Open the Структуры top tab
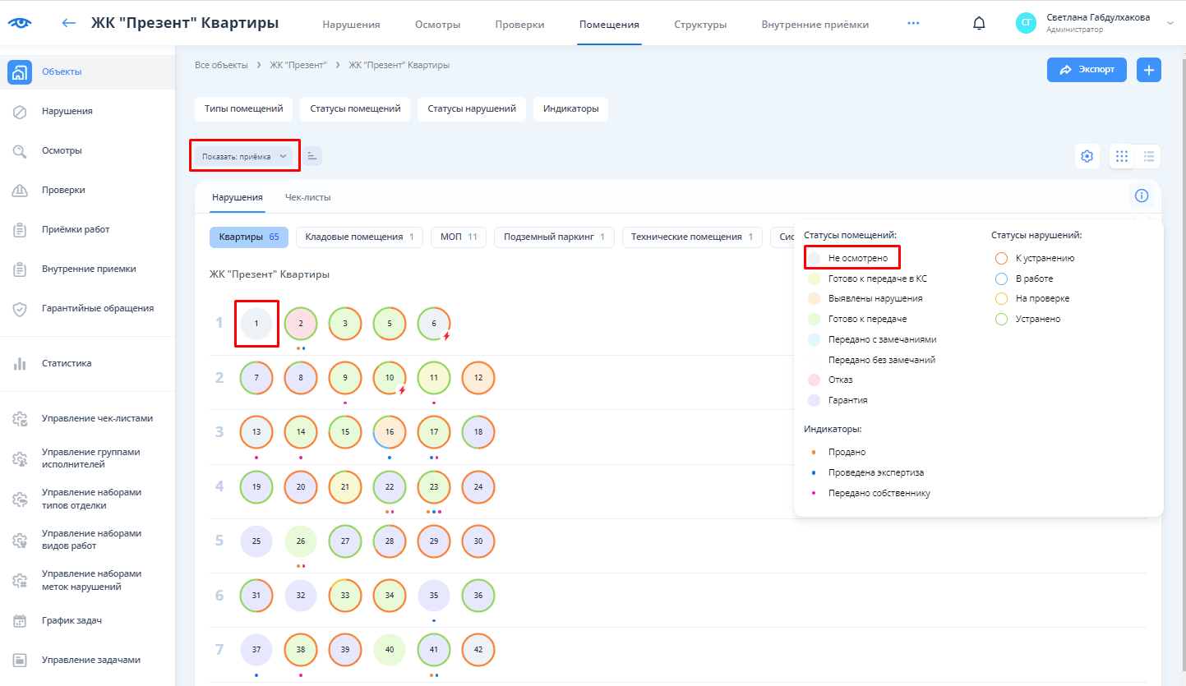 point(700,25)
